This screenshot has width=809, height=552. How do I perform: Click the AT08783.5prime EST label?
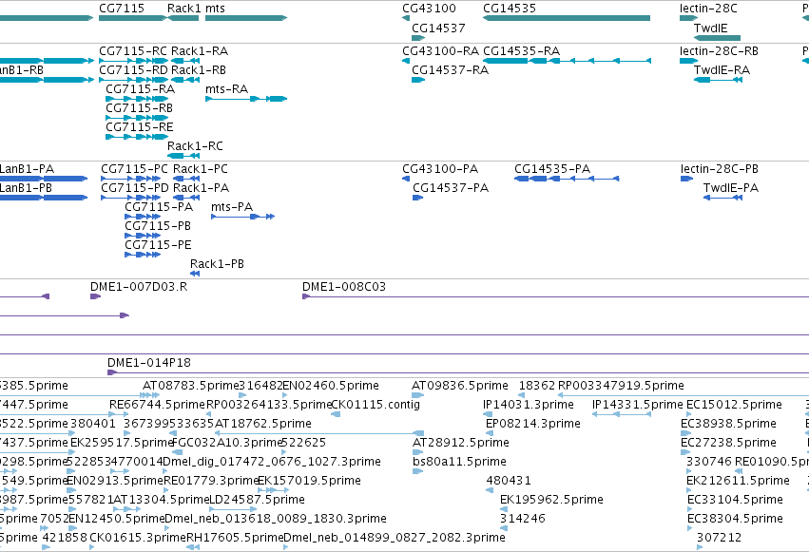pyautogui.click(x=190, y=385)
